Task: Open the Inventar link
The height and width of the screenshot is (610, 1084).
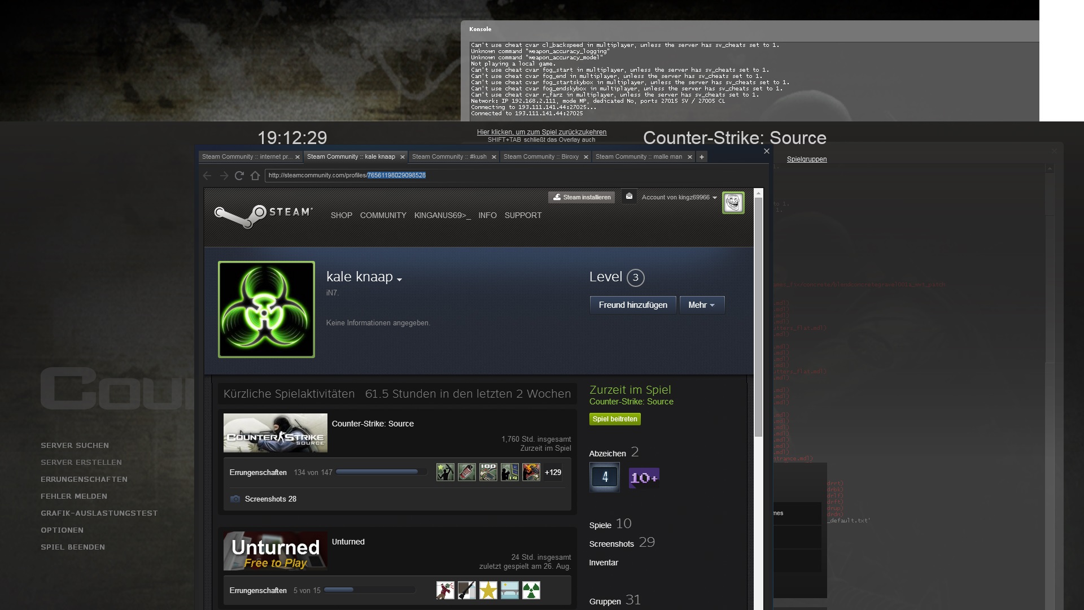Action: 604,563
